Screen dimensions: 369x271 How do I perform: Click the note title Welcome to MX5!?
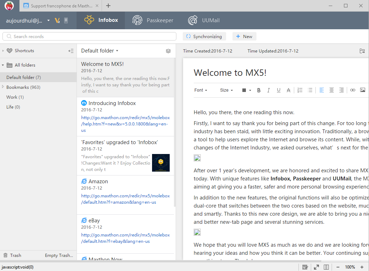coord(230,73)
